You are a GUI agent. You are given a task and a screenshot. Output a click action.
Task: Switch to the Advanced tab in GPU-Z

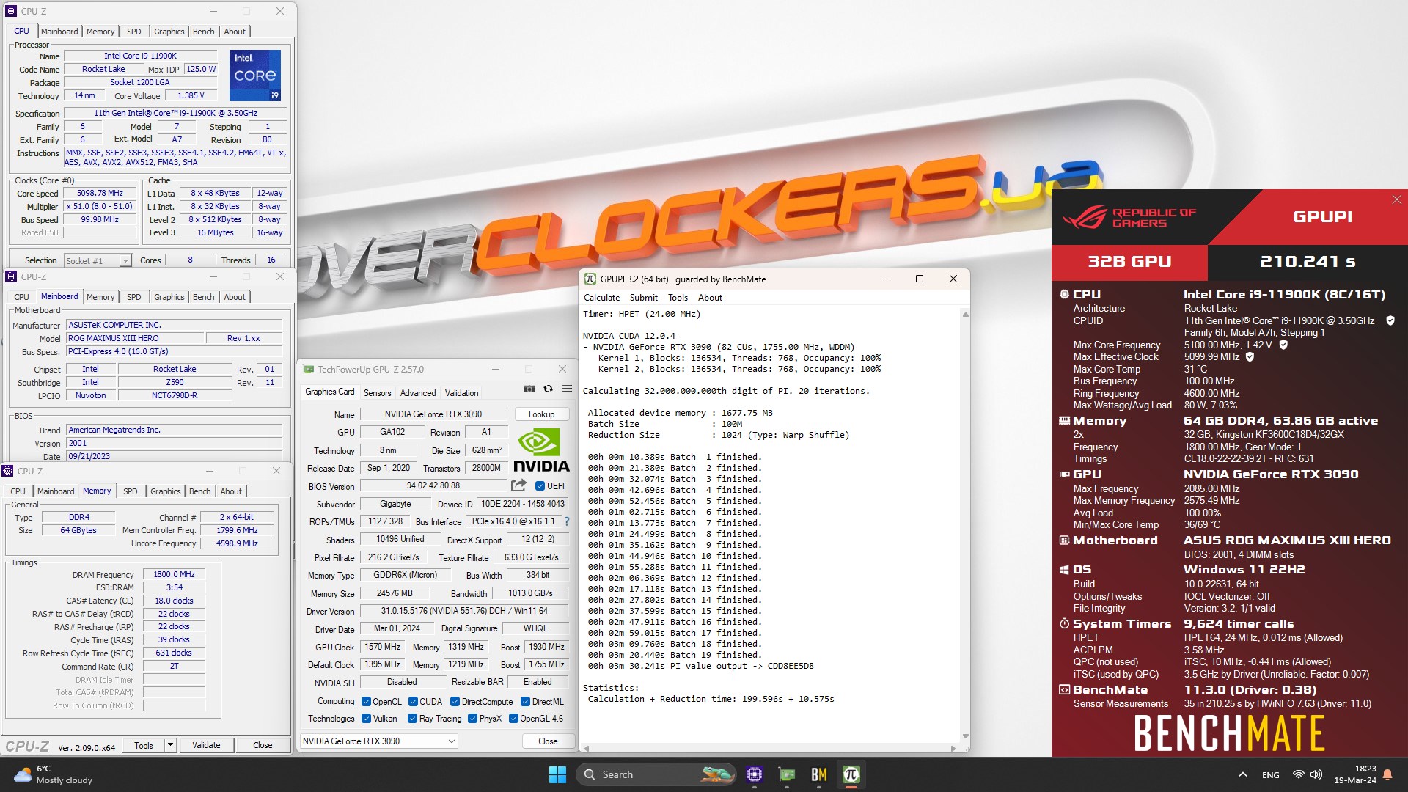[x=418, y=392]
